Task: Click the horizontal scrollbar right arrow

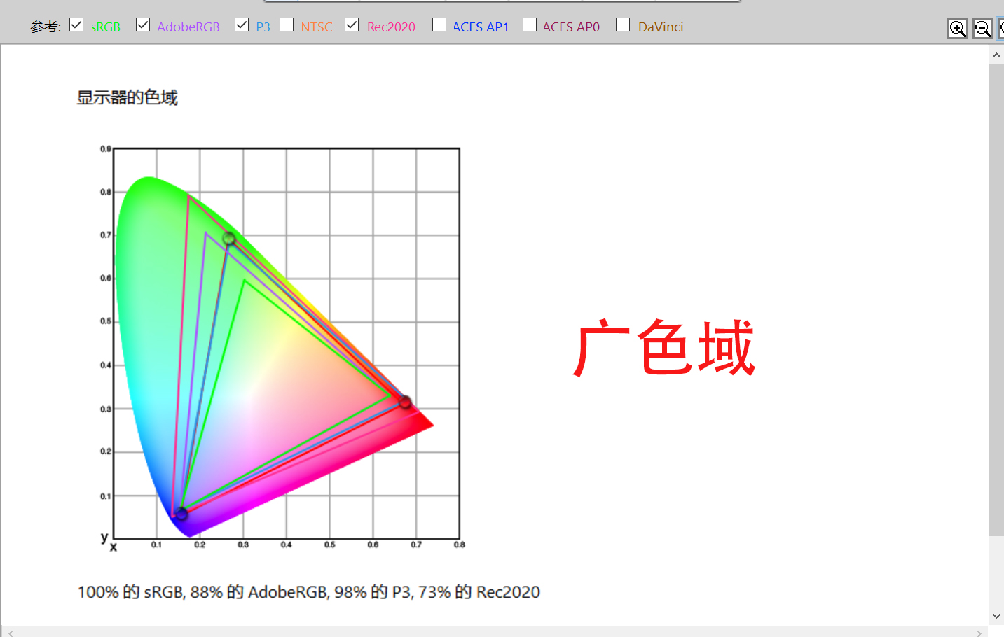Action: point(979,632)
